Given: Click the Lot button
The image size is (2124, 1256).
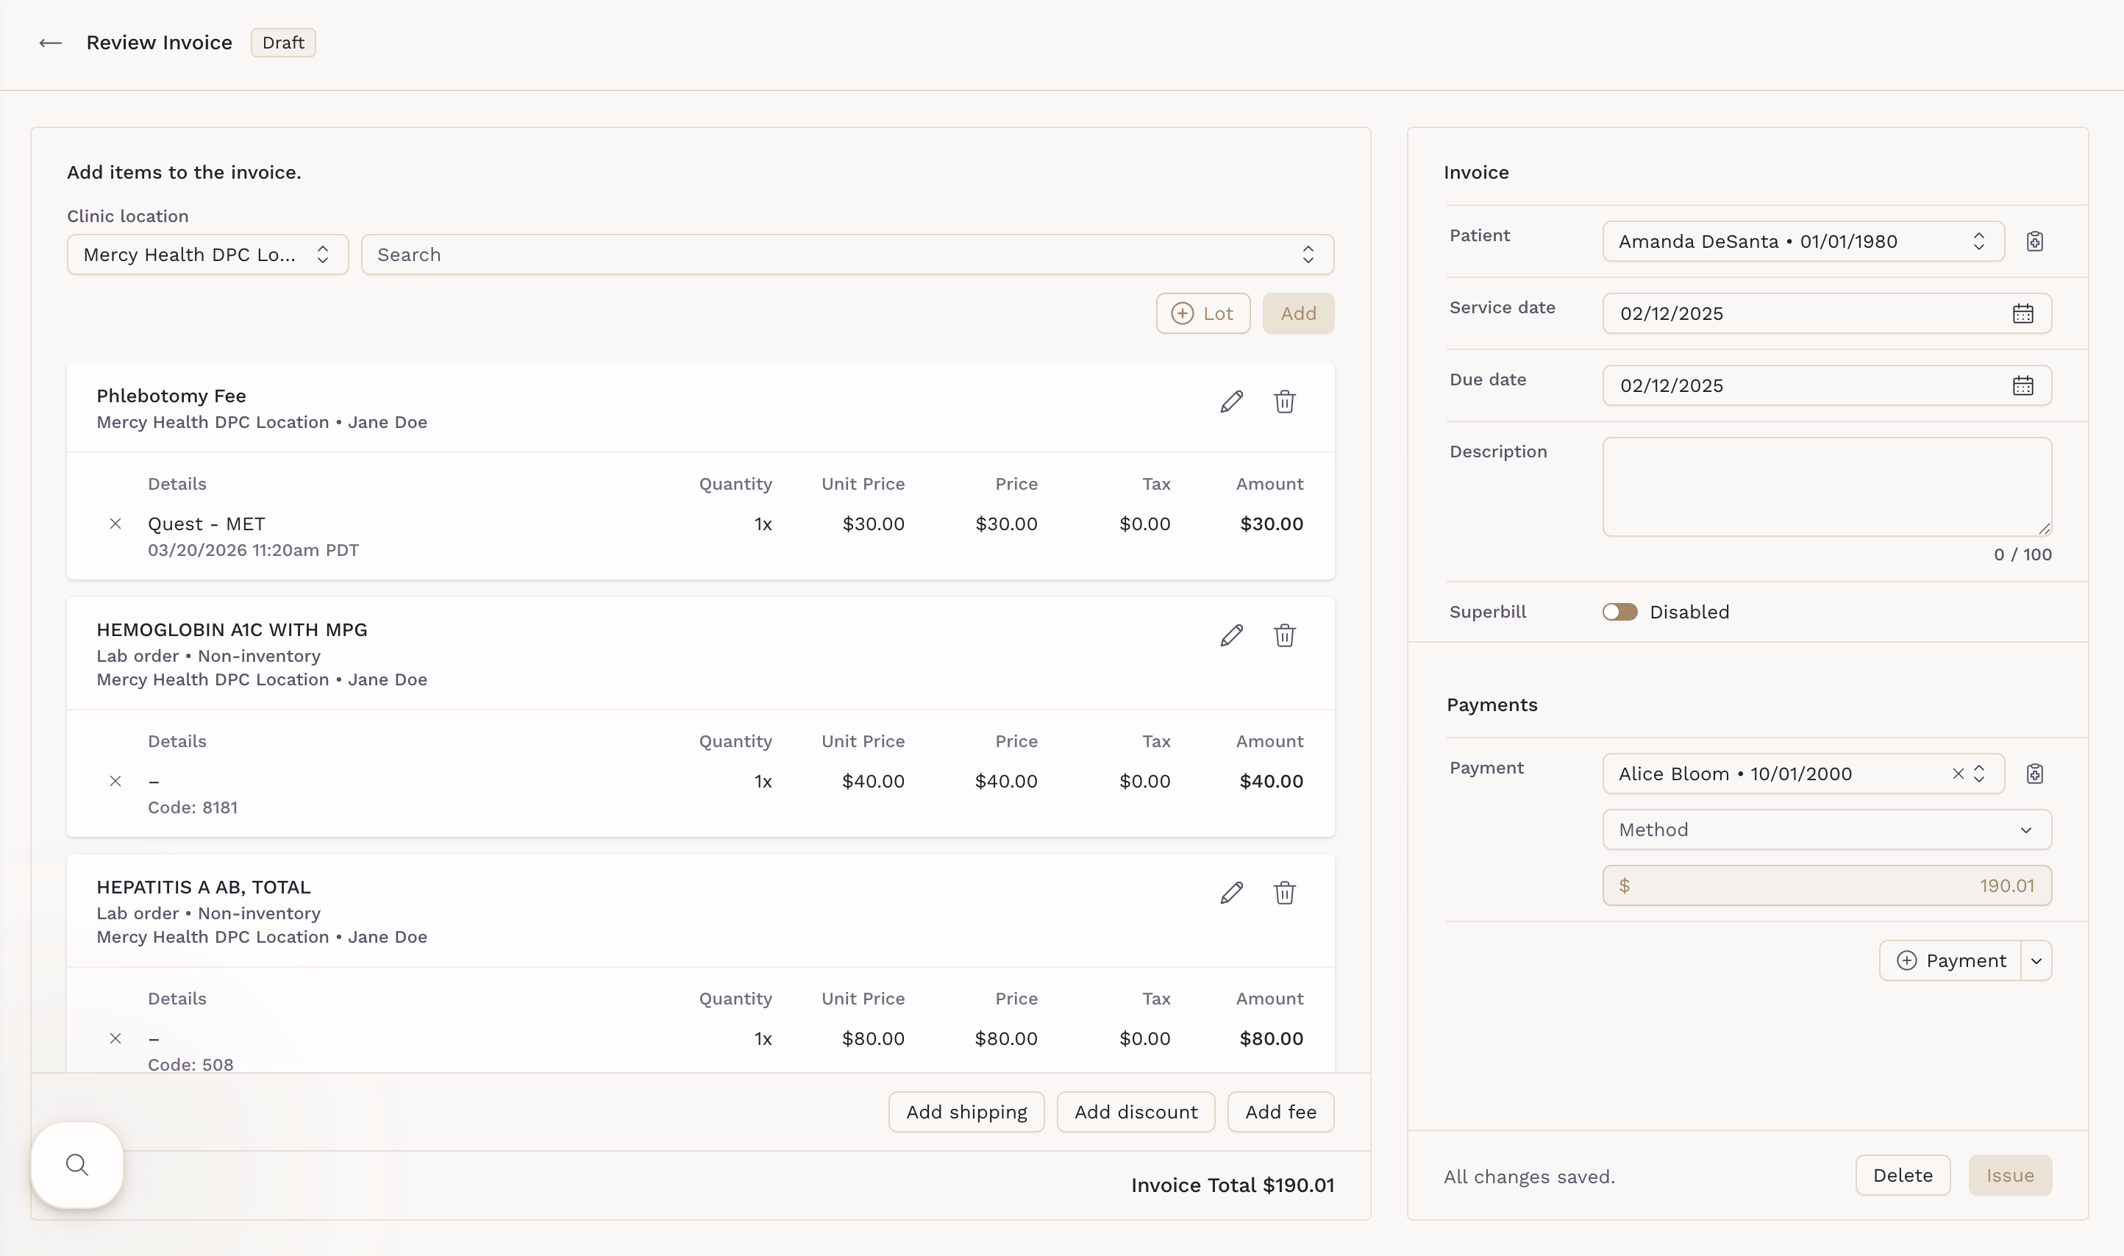Looking at the screenshot, I should pos(1202,314).
